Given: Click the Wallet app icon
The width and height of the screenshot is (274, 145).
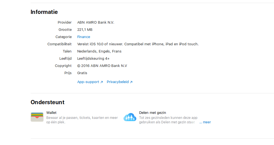Looking at the screenshot, I should [x=37, y=117].
